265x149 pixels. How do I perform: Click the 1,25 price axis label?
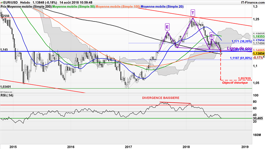256,19
